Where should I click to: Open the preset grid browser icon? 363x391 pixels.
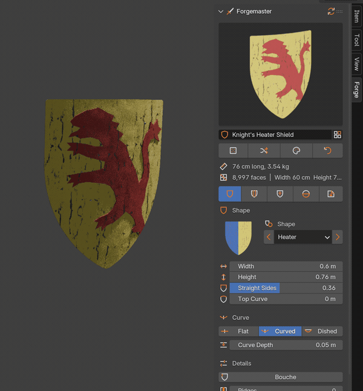pos(338,134)
